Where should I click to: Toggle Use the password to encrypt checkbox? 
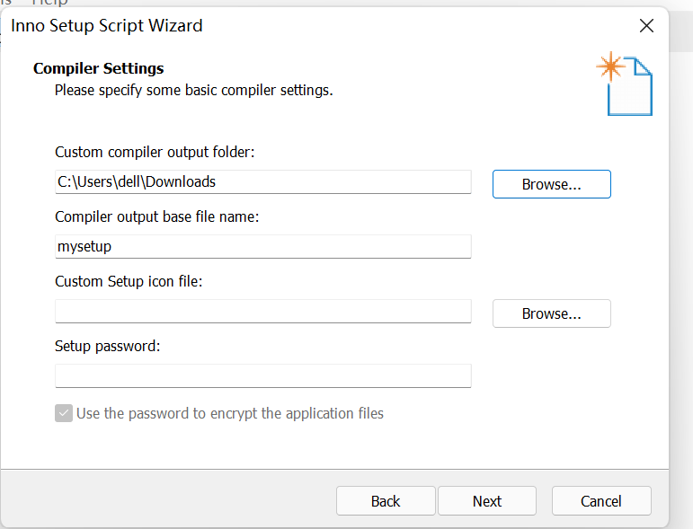click(x=64, y=413)
